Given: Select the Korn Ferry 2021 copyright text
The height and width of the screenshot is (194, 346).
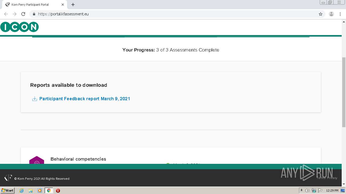Looking at the screenshot, I should tap(42, 179).
